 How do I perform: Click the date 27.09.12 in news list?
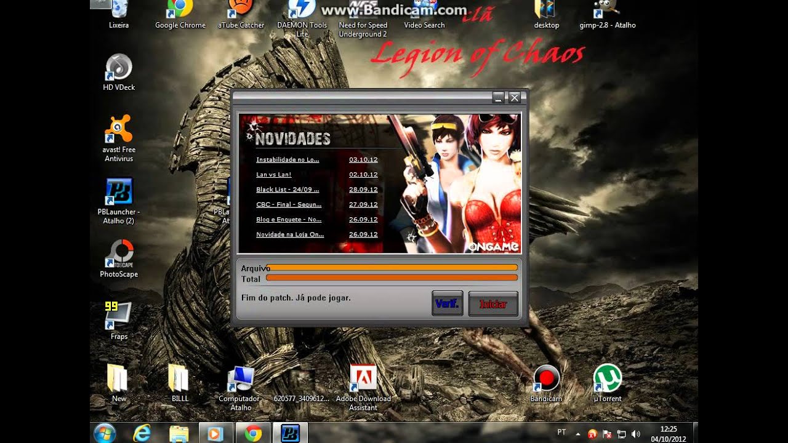[x=363, y=204]
